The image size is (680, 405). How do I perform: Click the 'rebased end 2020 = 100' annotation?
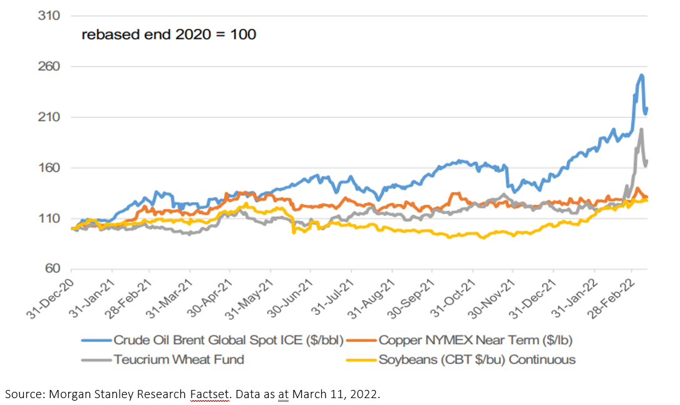point(168,34)
